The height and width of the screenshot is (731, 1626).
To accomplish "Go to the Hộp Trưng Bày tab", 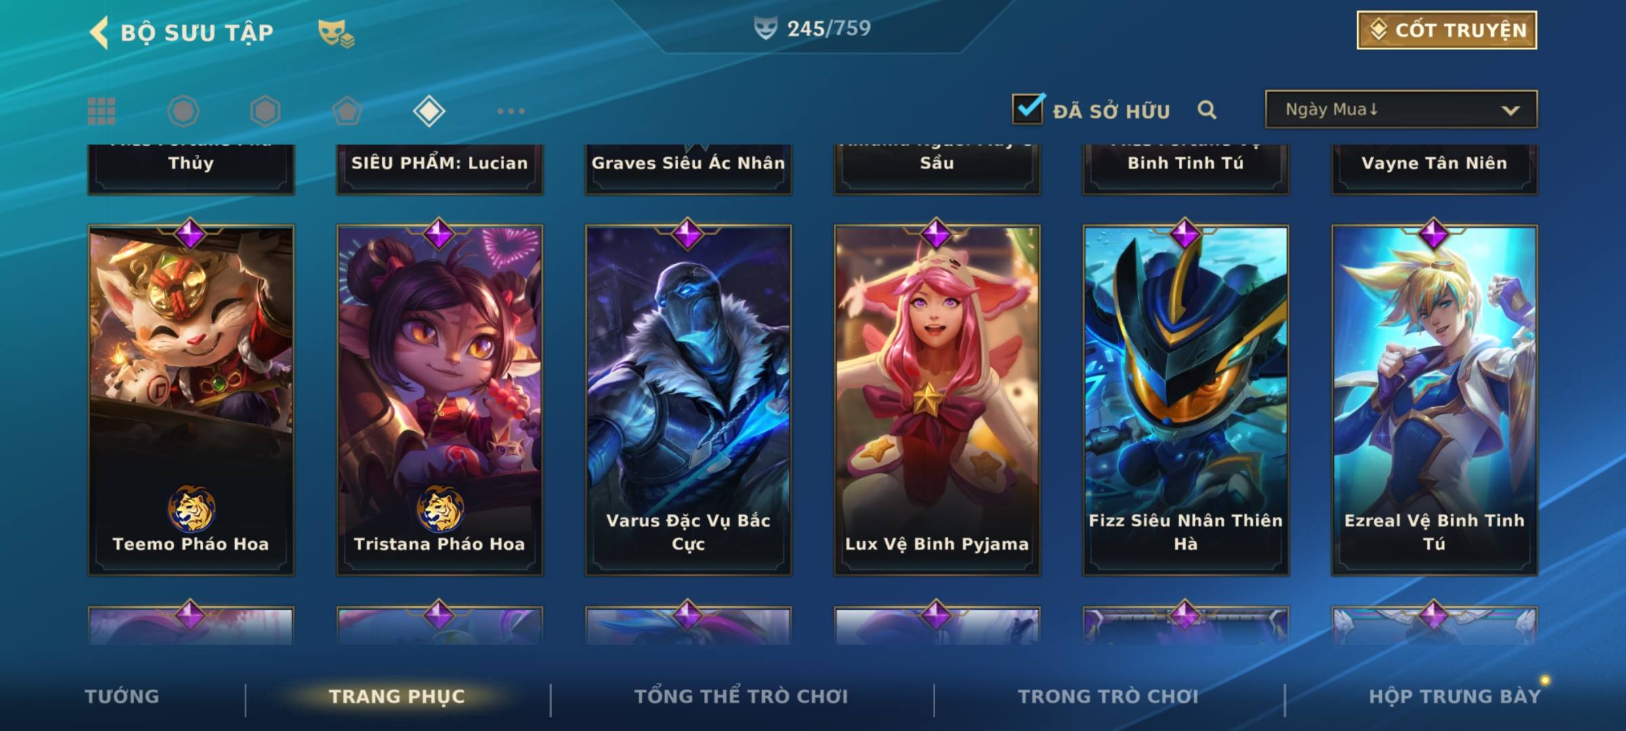I will pos(1455,696).
